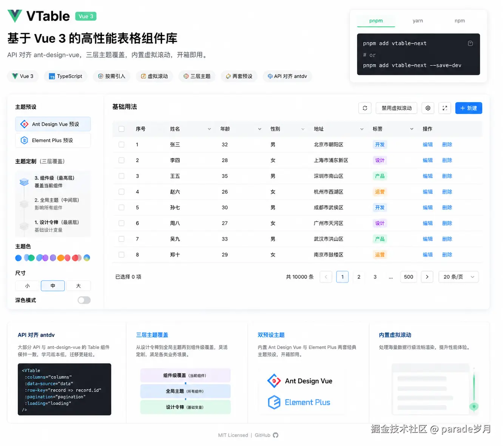Click the API 对齐 antdv chip

tap(287, 76)
